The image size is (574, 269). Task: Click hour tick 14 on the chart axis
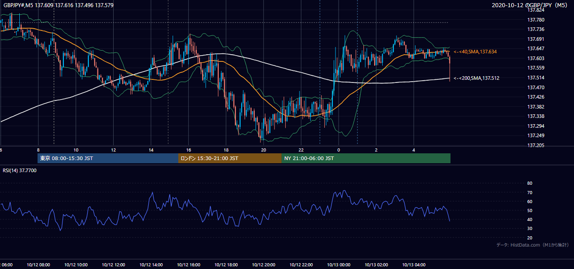[x=151, y=150]
